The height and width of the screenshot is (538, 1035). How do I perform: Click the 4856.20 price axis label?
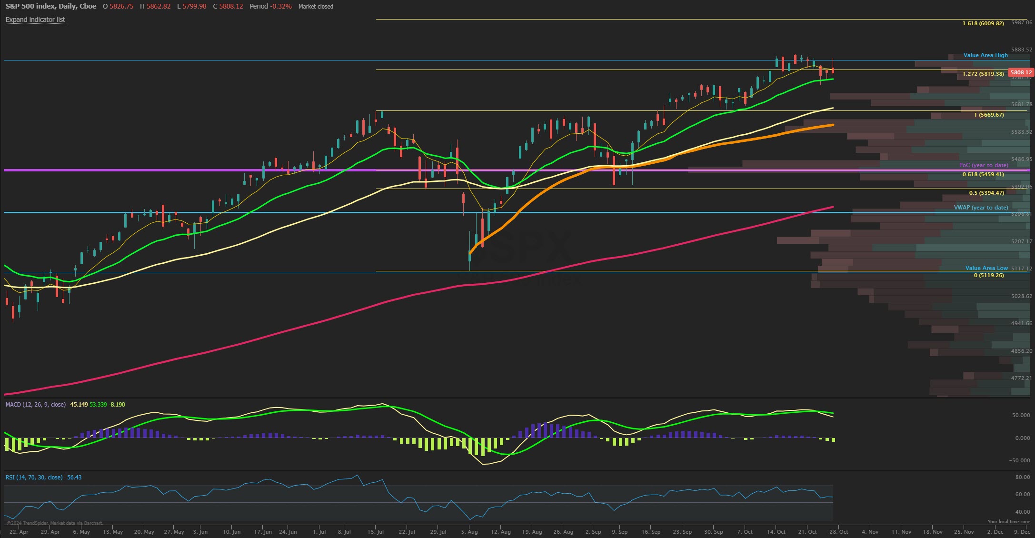click(x=1022, y=351)
